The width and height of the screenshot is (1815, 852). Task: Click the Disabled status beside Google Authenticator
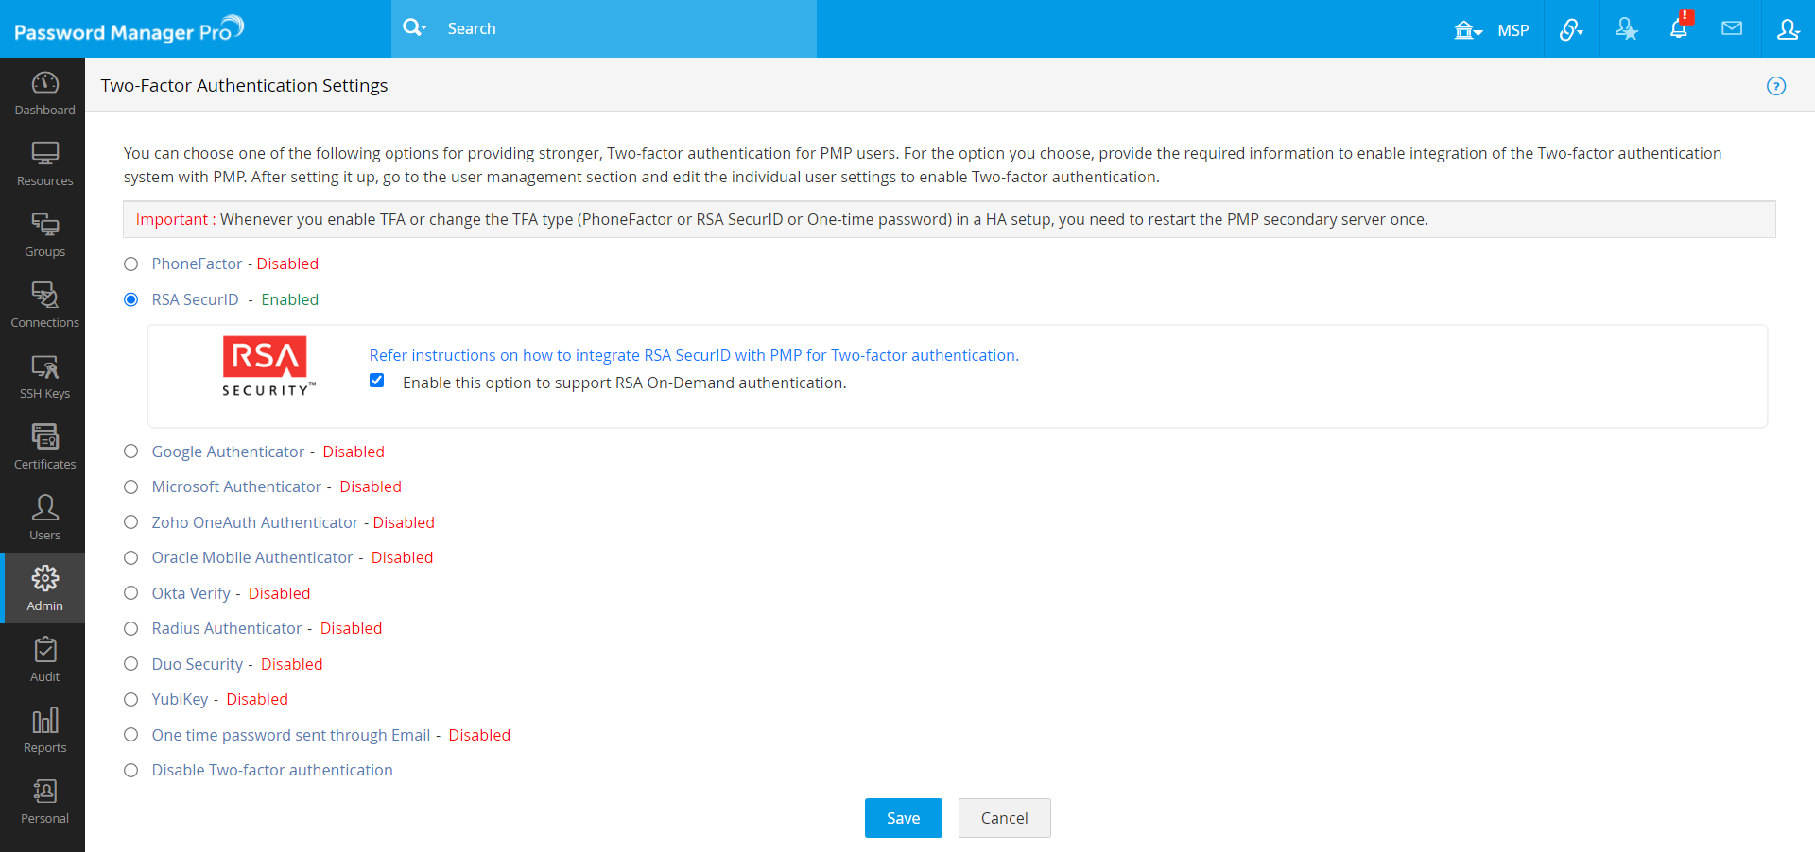354,452
